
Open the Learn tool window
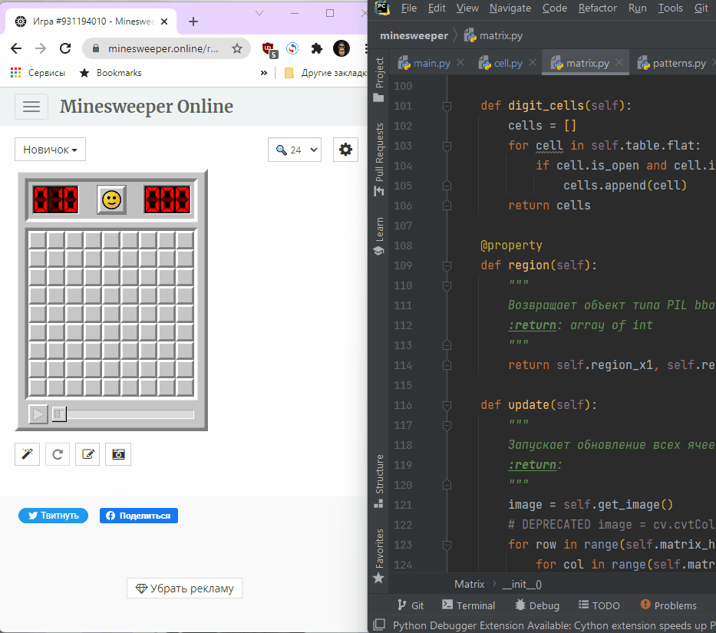[378, 236]
